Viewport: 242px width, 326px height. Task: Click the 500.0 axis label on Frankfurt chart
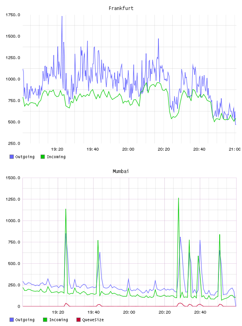[14, 122]
